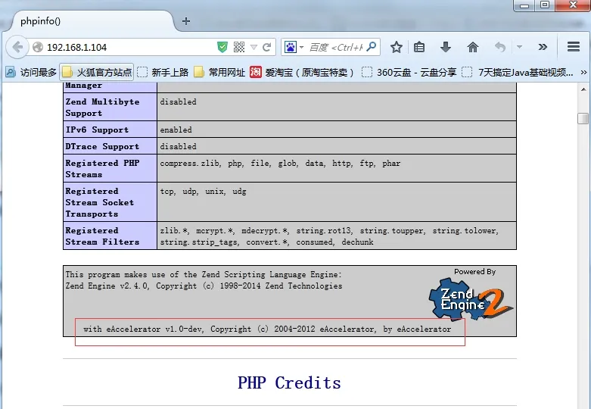
Task: Show more toolbar tools chevron
Action: 543,47
